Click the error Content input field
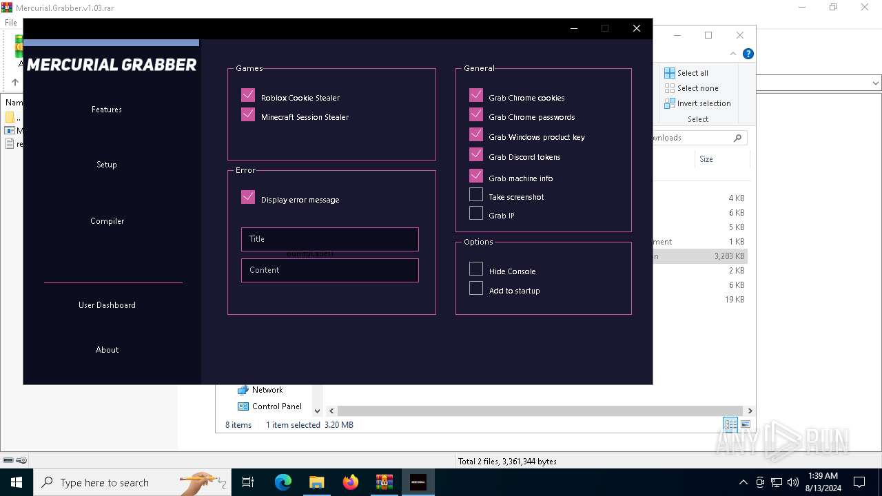The width and height of the screenshot is (882, 496). 330,270
